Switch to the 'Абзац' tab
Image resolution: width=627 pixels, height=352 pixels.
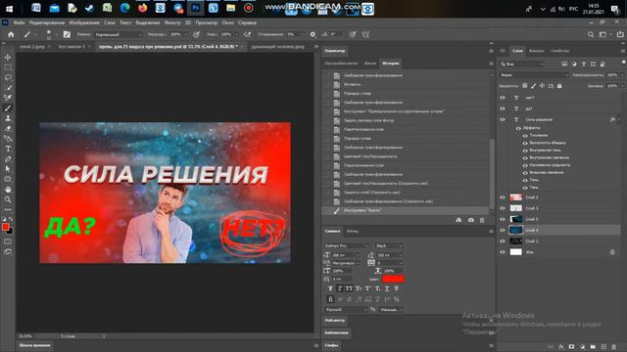(353, 231)
